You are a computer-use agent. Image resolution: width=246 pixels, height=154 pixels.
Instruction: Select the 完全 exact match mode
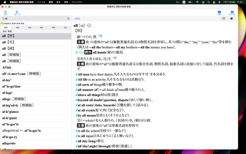(30, 27)
